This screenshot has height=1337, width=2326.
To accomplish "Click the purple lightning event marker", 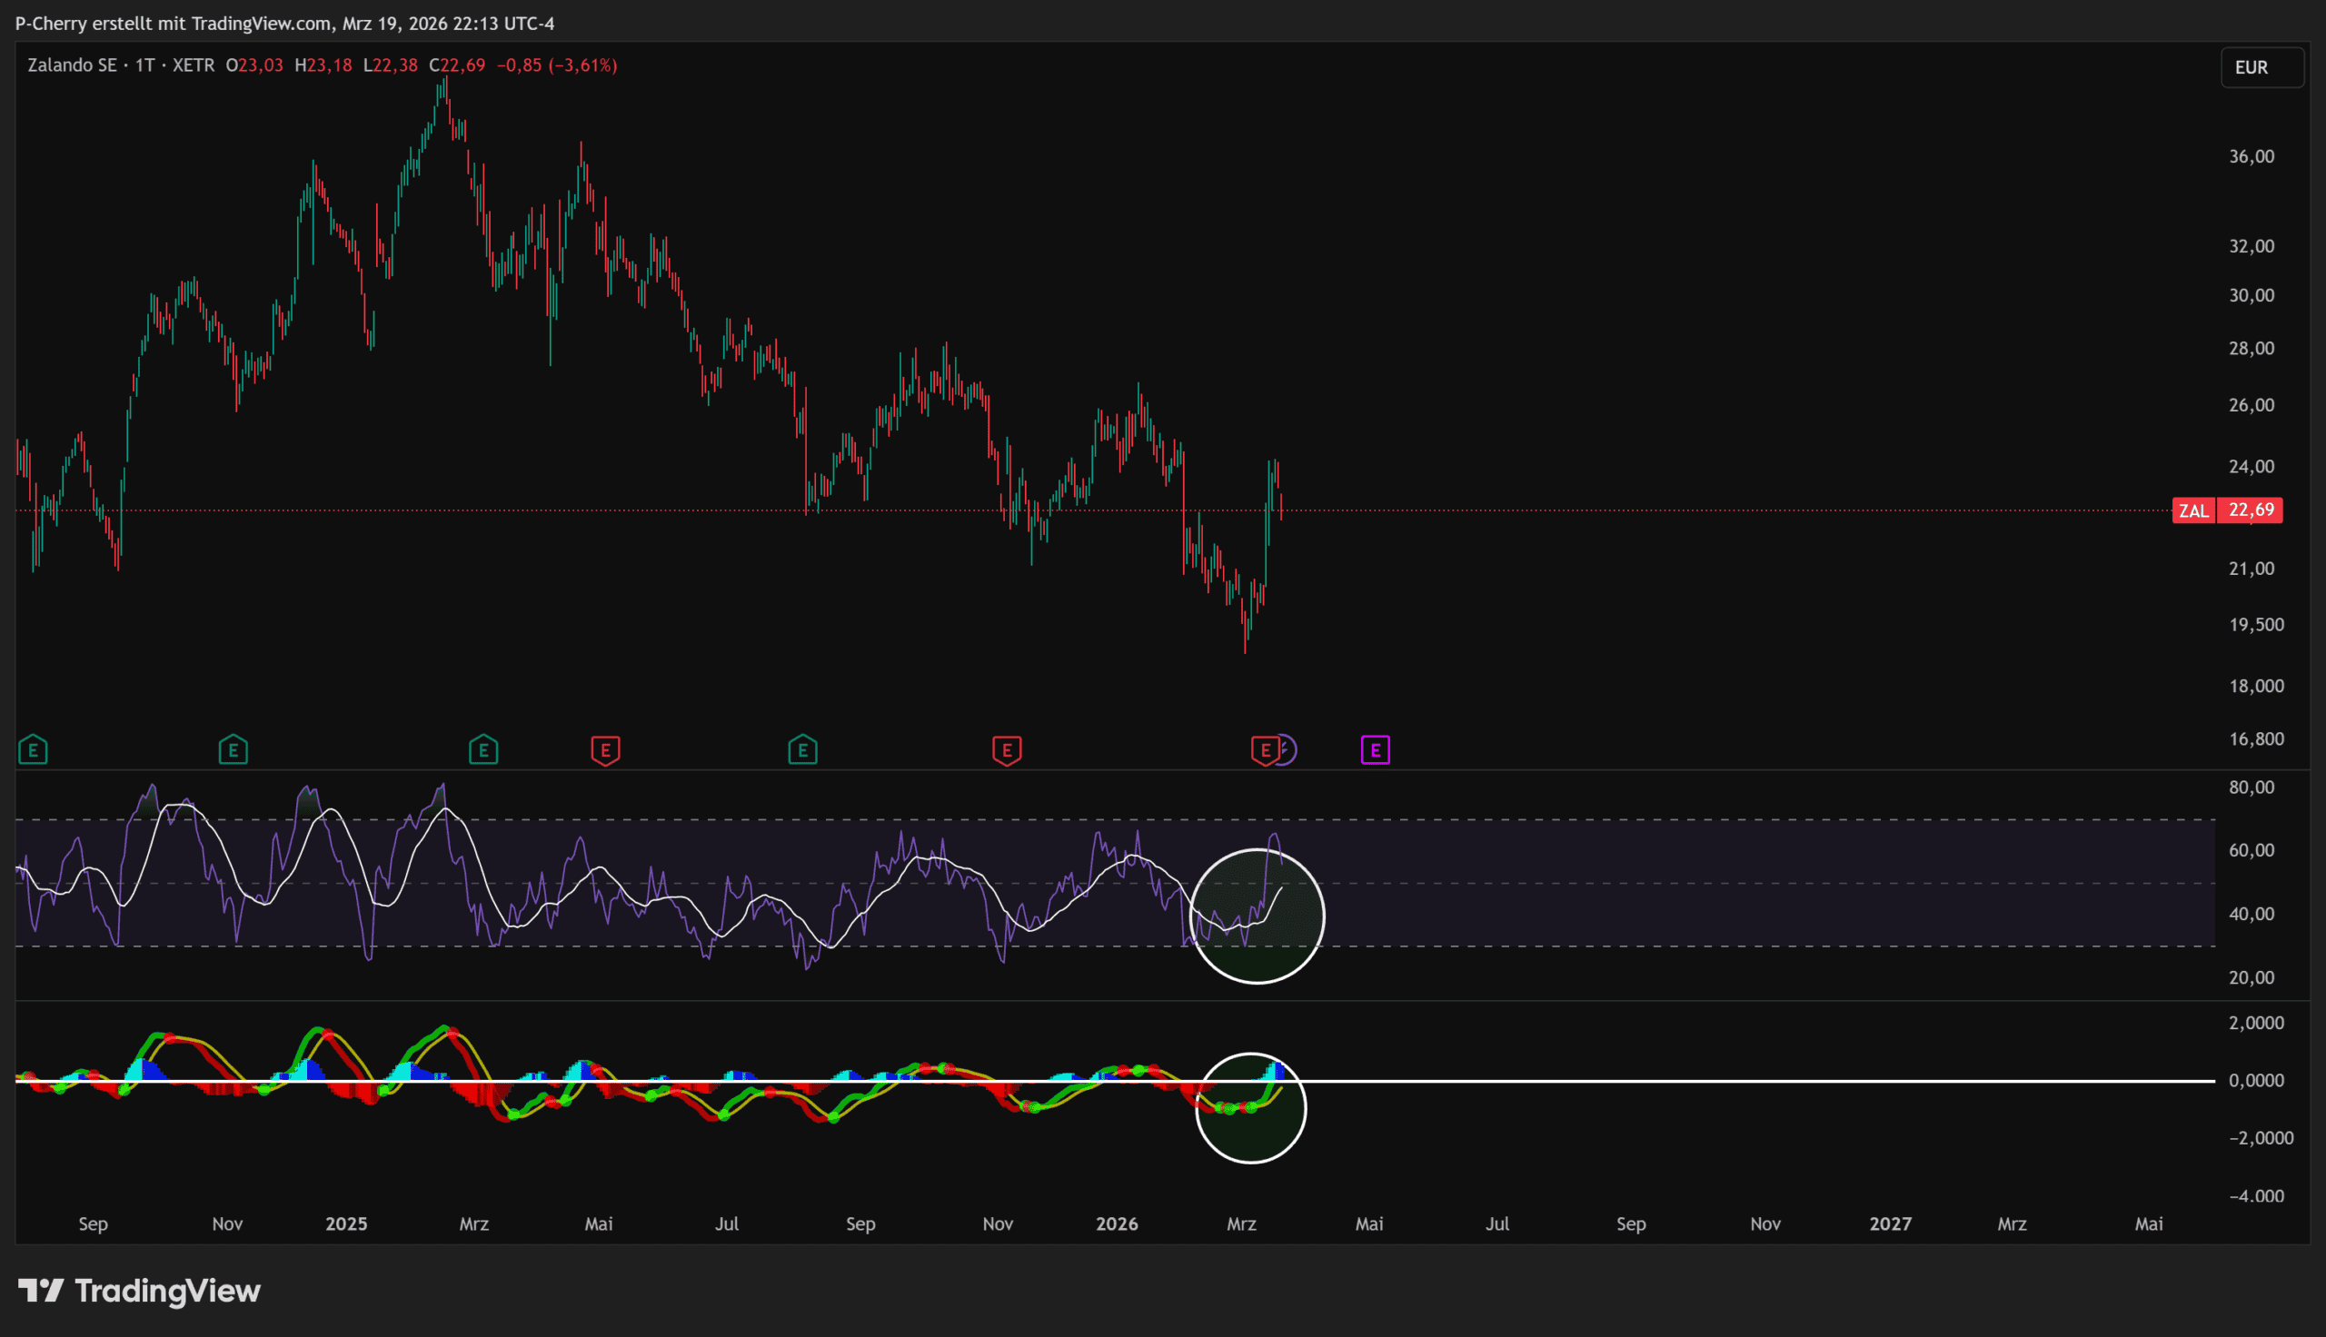I will [1287, 750].
